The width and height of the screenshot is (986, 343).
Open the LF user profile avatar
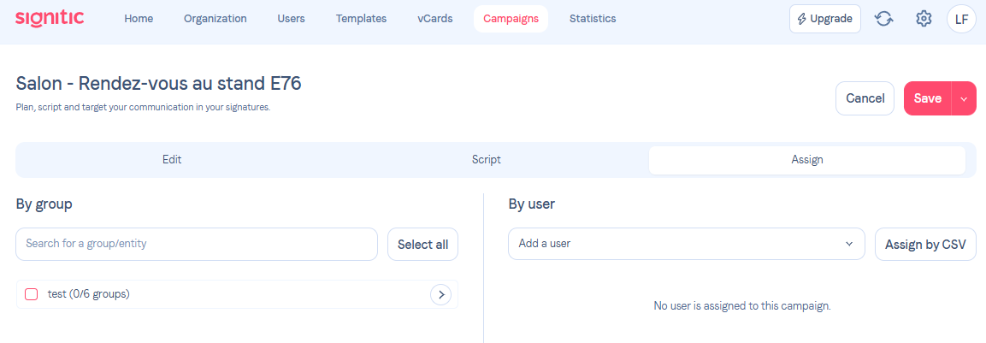(961, 19)
